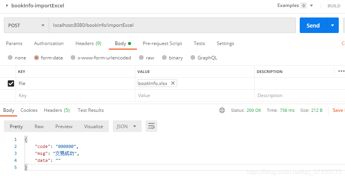Open the Pre-request Script tab
The image size is (345, 179).
pos(162,43)
